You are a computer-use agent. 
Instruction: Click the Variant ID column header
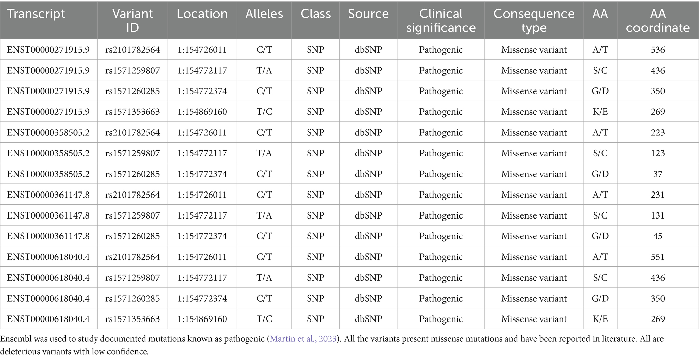132,20
